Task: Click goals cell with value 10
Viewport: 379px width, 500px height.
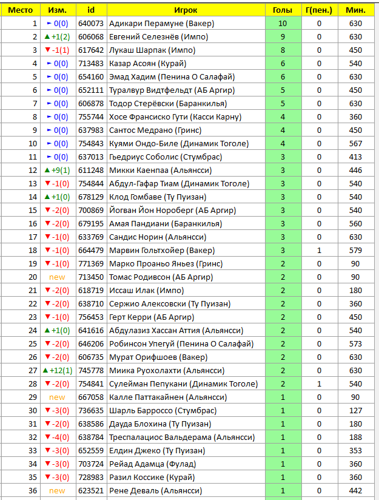Action: coord(283,24)
